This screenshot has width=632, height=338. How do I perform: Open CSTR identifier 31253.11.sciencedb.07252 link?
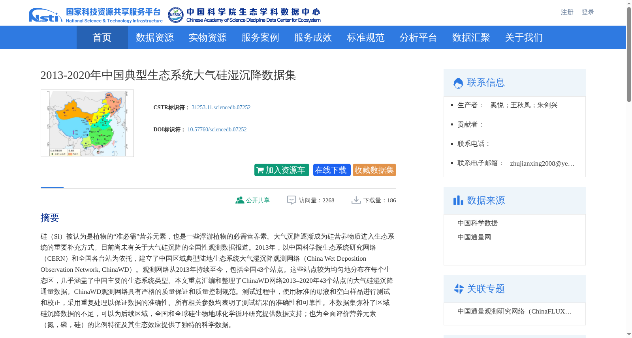pyautogui.click(x=221, y=107)
